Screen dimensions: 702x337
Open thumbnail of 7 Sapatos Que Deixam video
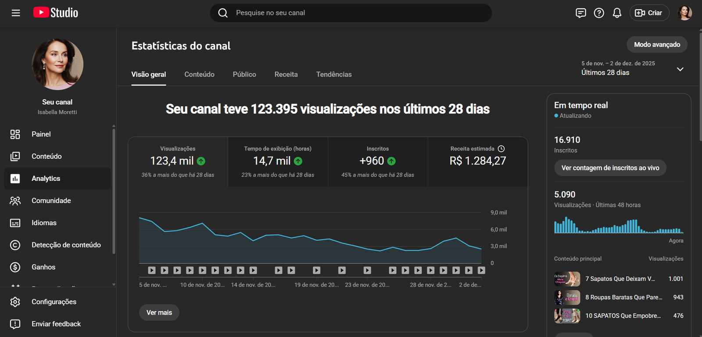tap(567, 279)
